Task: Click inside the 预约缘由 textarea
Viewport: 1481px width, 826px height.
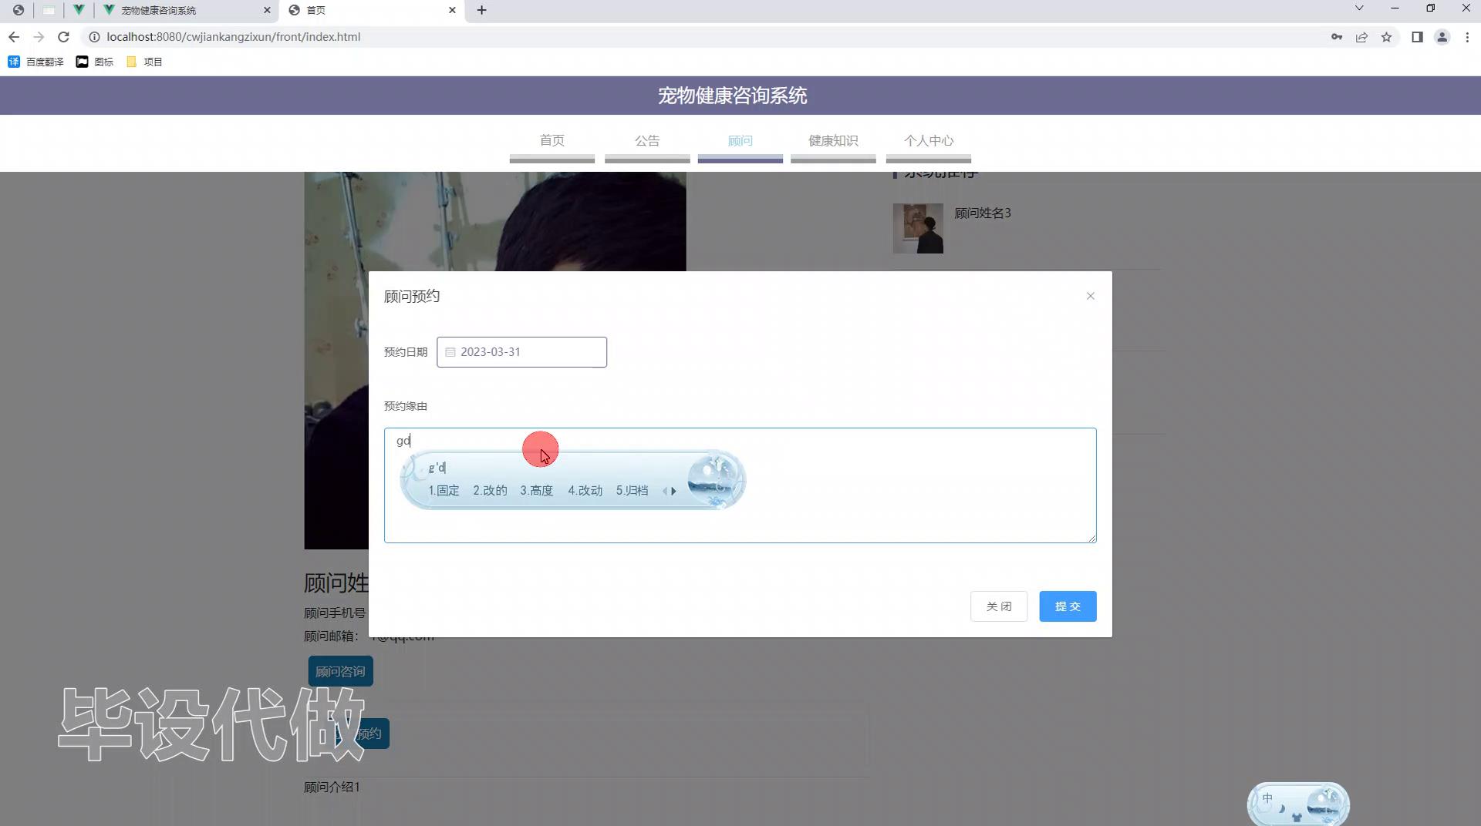Action: coord(740,485)
